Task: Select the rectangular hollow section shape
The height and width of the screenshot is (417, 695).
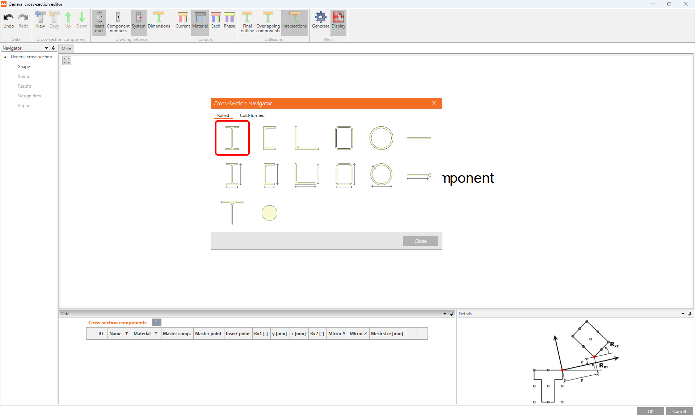Action: click(344, 138)
